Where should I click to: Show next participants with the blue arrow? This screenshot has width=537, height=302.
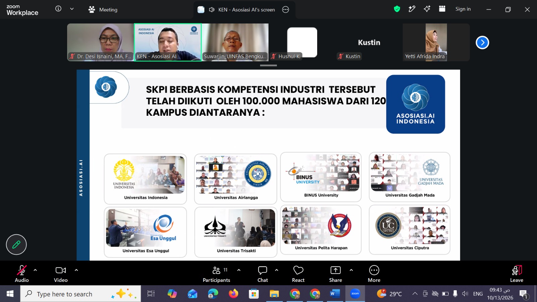(482, 43)
